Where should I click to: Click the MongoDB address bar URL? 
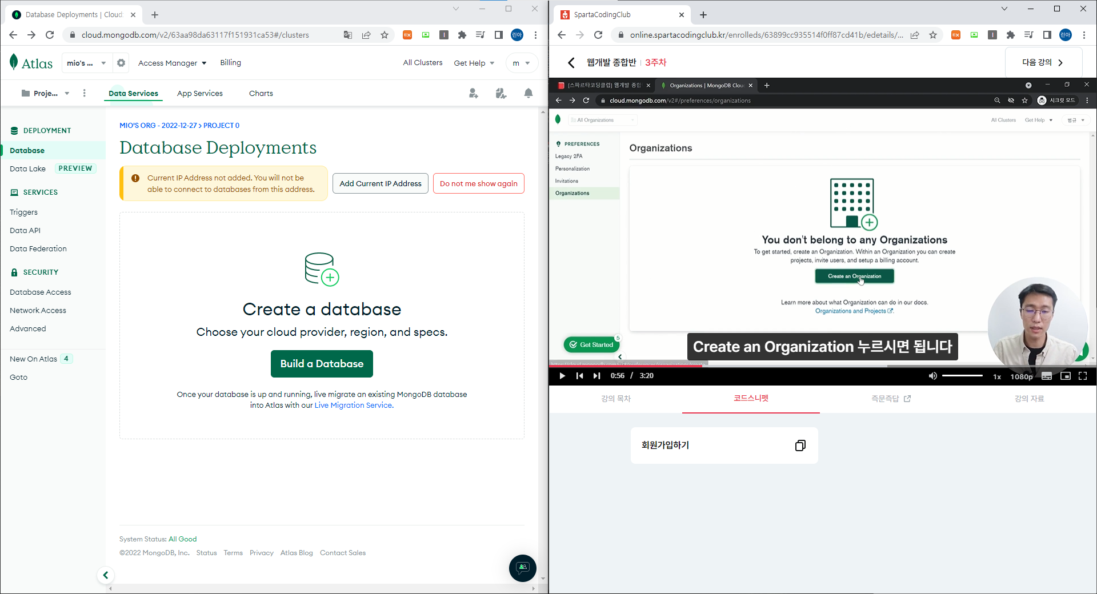[x=195, y=35]
